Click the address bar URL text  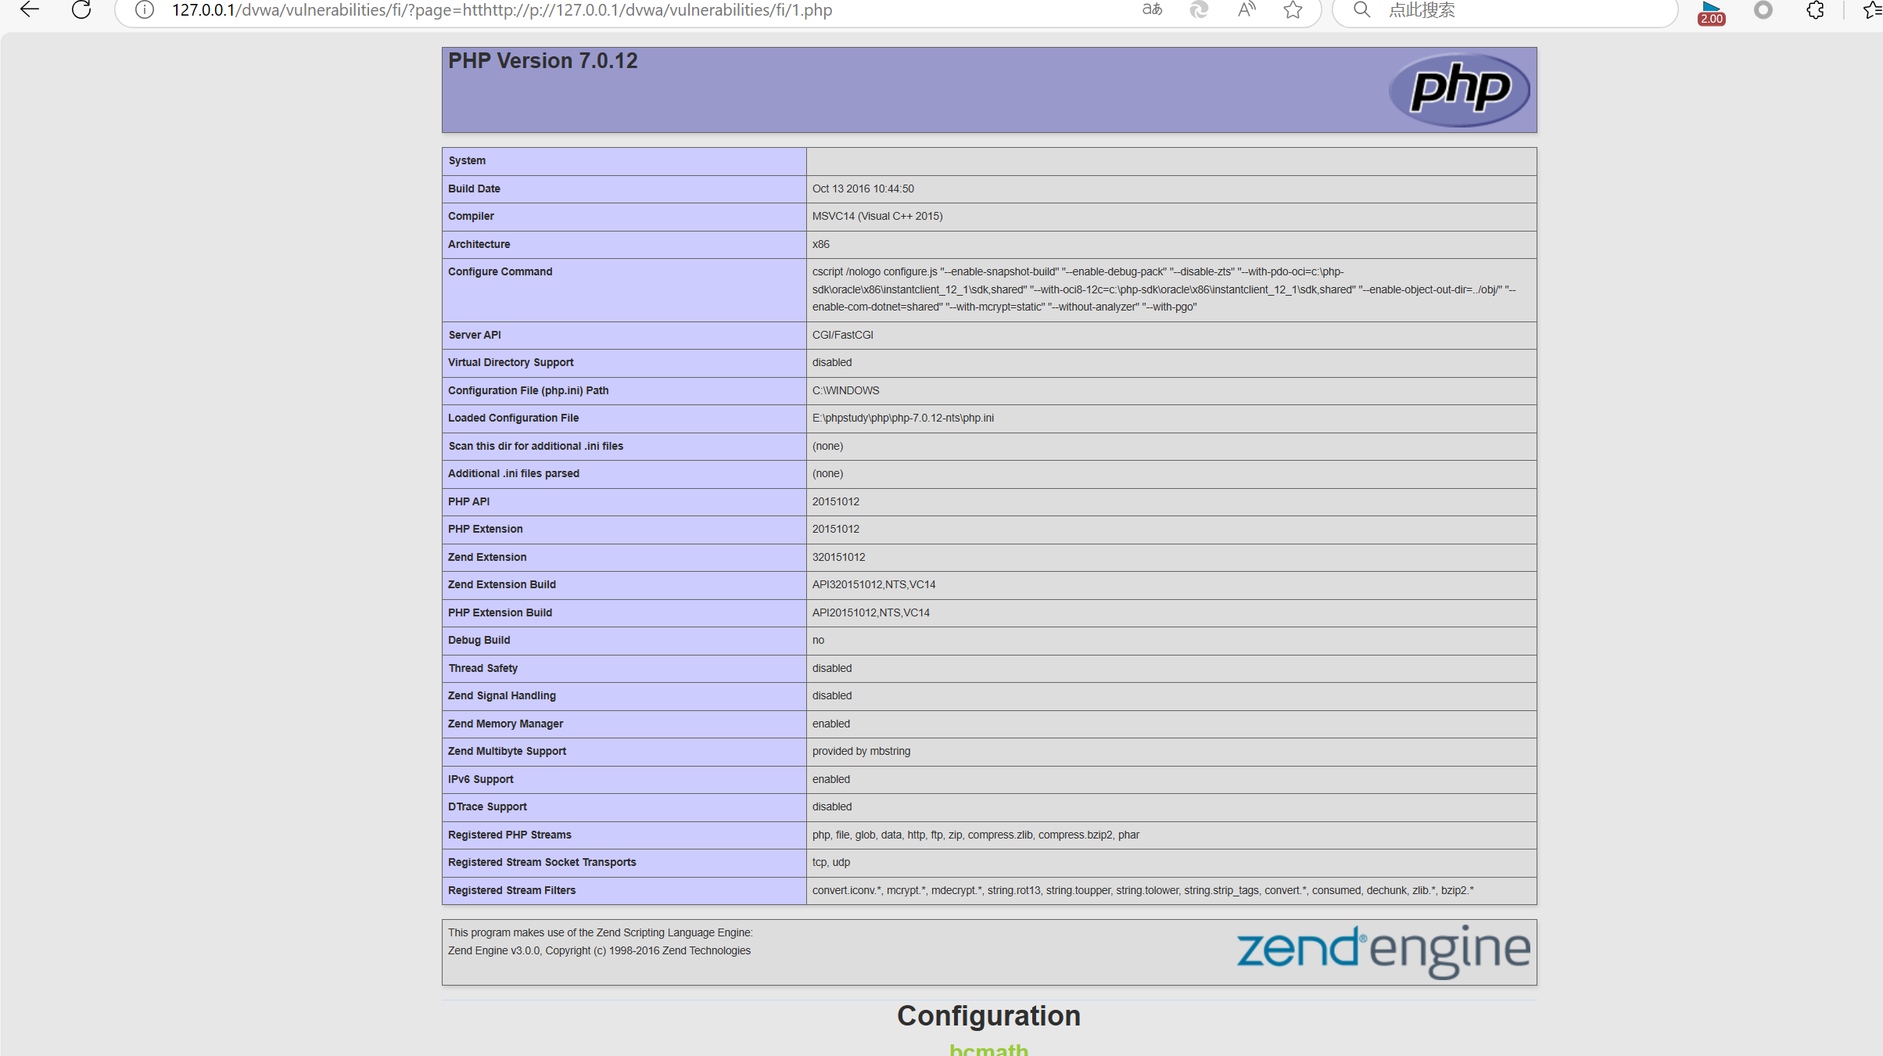(501, 10)
